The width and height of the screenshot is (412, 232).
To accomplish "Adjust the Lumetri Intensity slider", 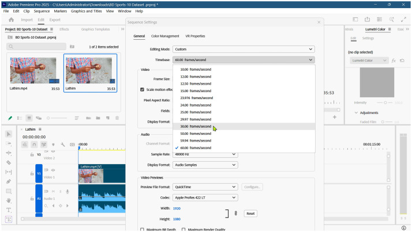I will 385,103.
